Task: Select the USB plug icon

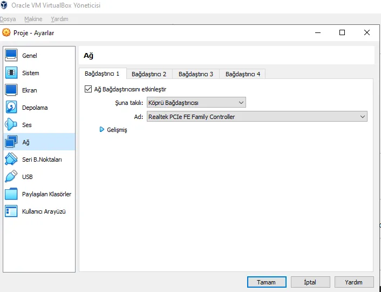Action: point(11,176)
